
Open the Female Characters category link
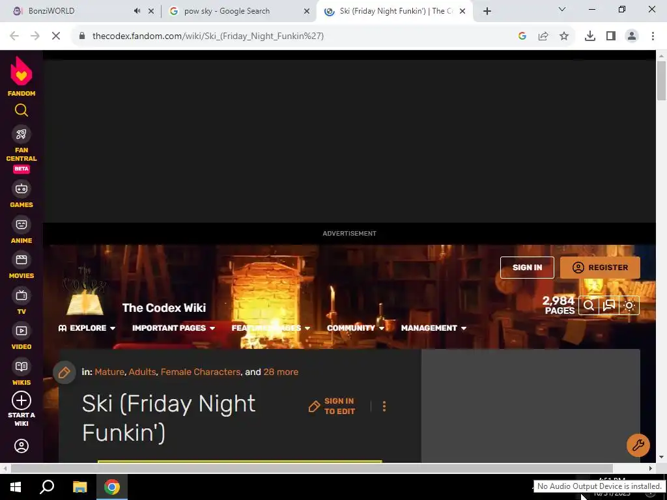pyautogui.click(x=201, y=372)
